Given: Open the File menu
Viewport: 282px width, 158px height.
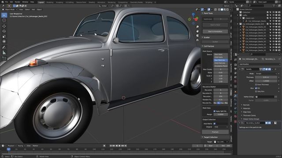Looking at the screenshot, I should [7, 2].
